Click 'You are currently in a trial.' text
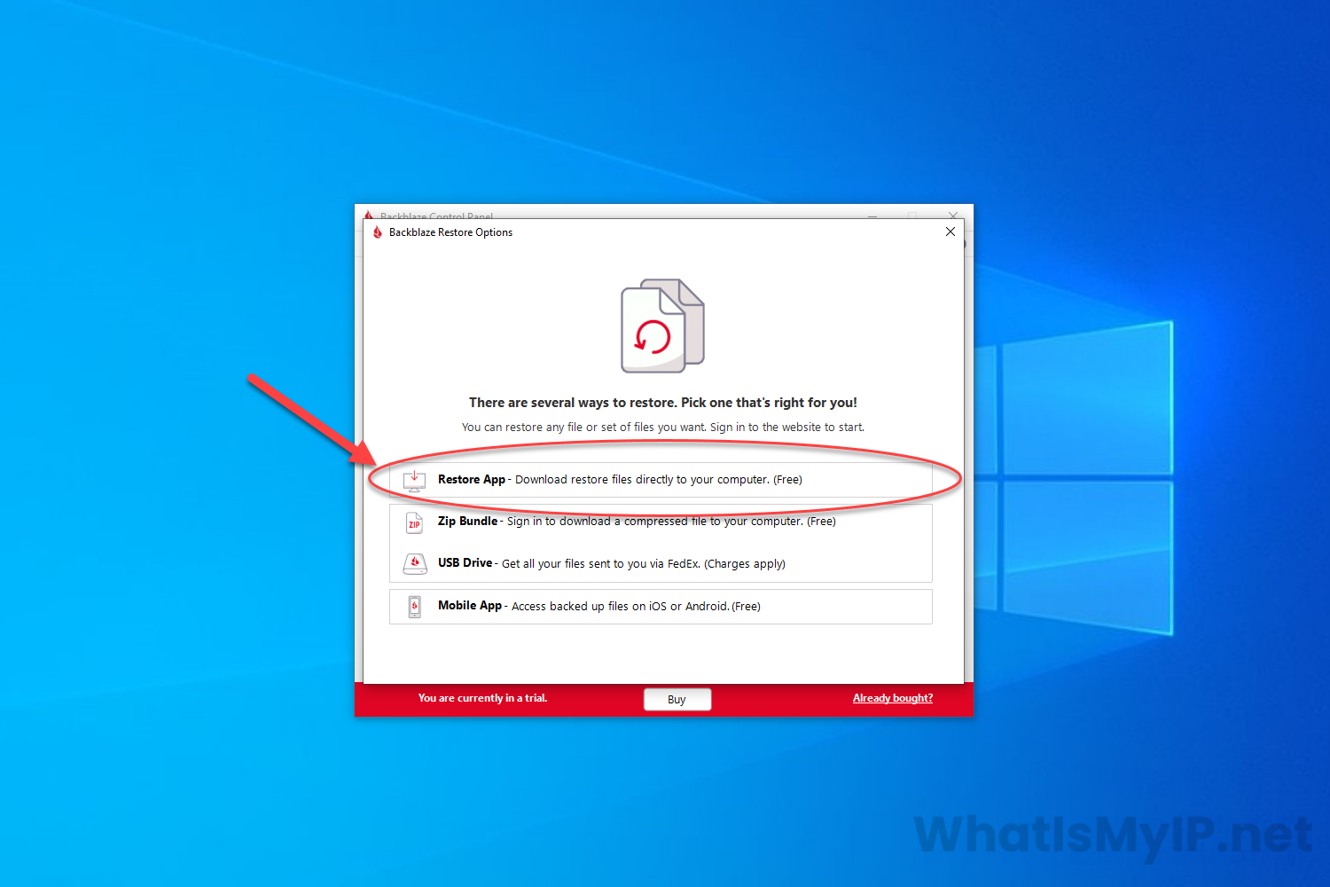The width and height of the screenshot is (1330, 887). [483, 699]
